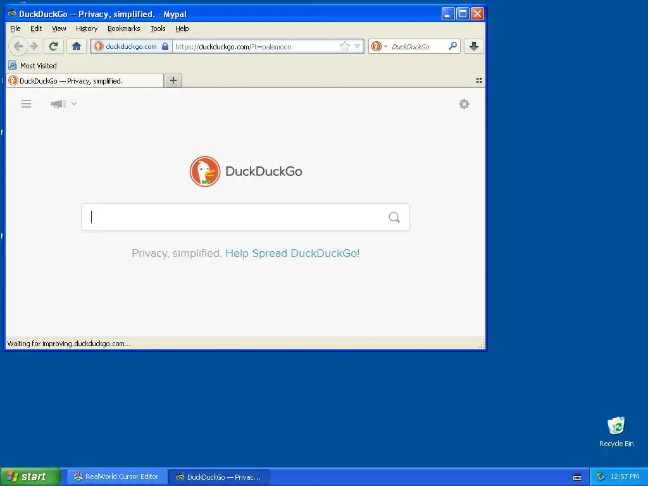
Task: Open the URL history dropdown arrow
Action: click(358, 47)
